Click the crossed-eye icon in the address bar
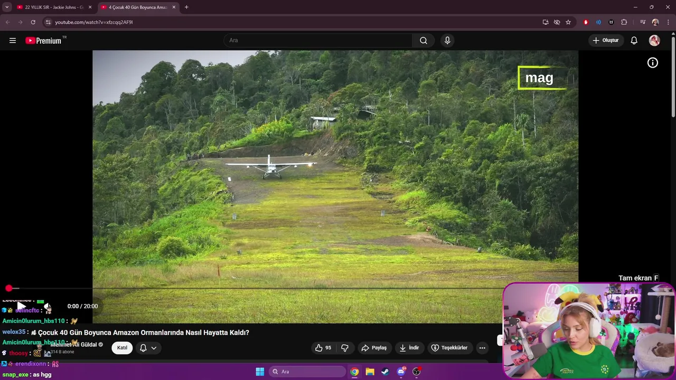 (557, 22)
